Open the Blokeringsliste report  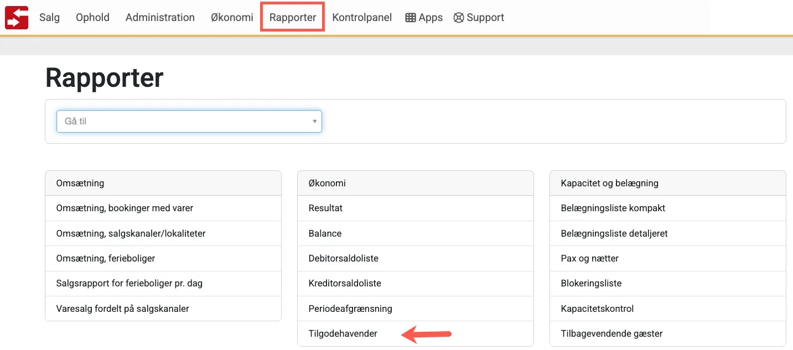[668, 283]
